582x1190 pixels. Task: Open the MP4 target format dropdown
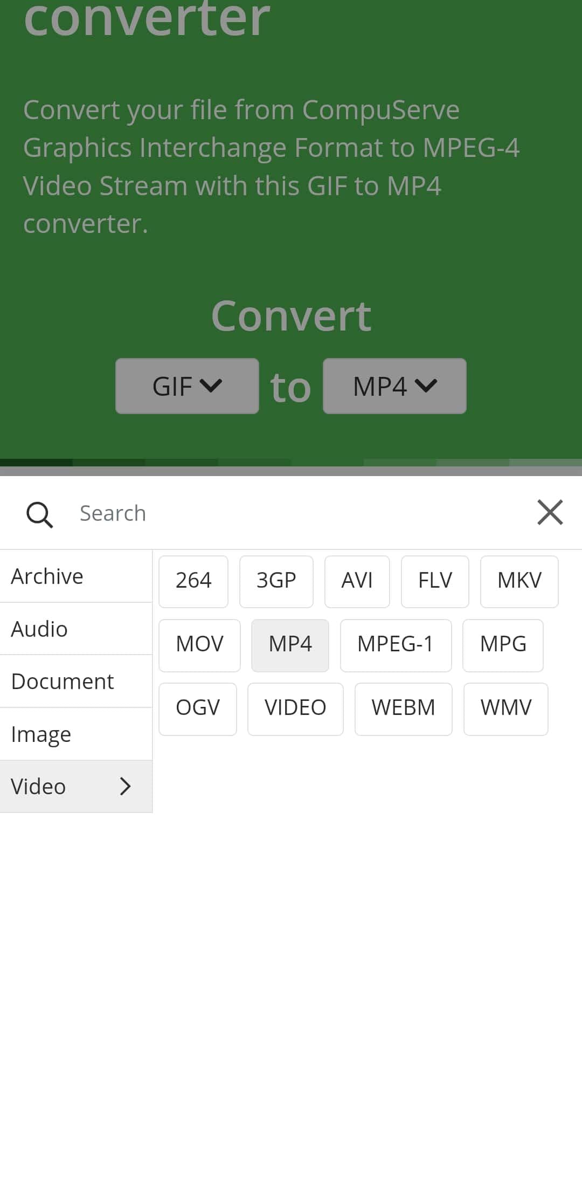394,386
